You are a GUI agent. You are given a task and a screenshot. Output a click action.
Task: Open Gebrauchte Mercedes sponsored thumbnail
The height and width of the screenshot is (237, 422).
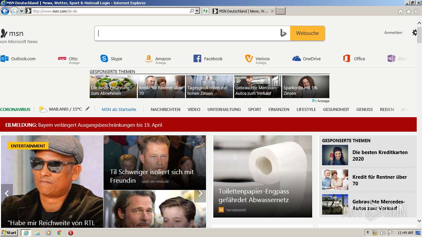(x=257, y=87)
